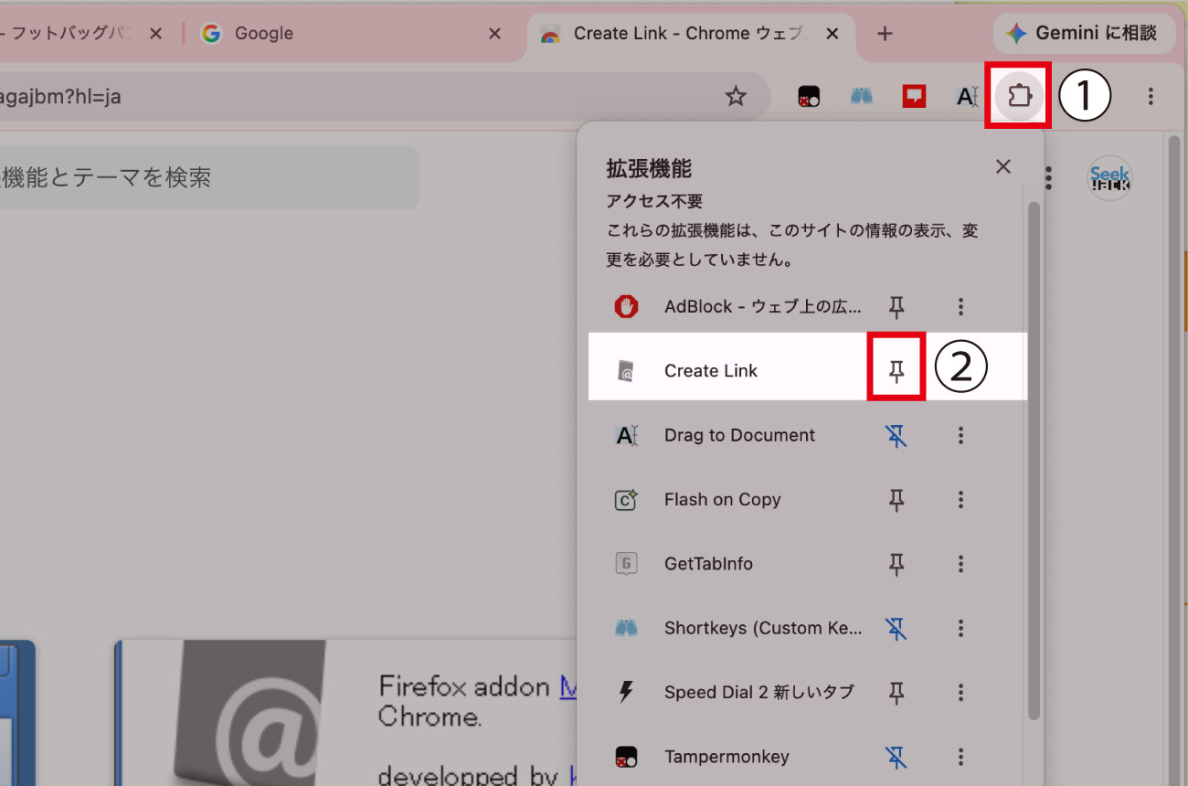Pin Flash on Copy to toolbar

pos(896,500)
